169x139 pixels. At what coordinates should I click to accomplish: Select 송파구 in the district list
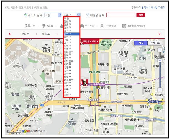tap(71, 73)
